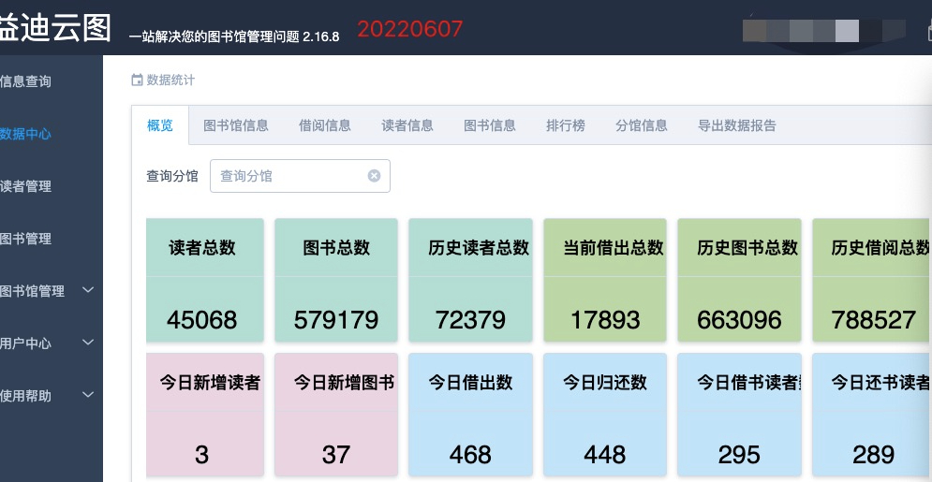932x482 pixels.
Task: Select 读者管理 in the sidebar
Action: [26, 186]
